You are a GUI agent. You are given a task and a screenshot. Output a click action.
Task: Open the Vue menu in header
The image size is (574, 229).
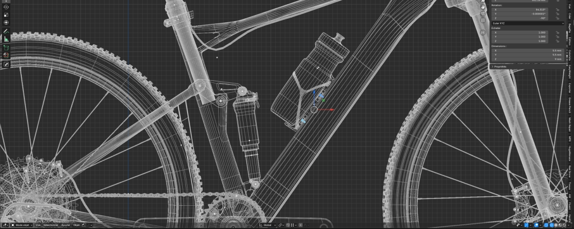tap(38, 225)
